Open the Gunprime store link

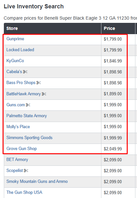pos(15,39)
